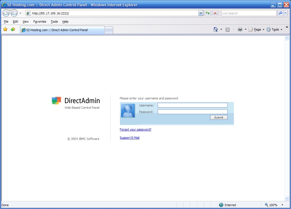Click the Support E-Mail link
This screenshot has width=291, height=209.
tap(130, 138)
